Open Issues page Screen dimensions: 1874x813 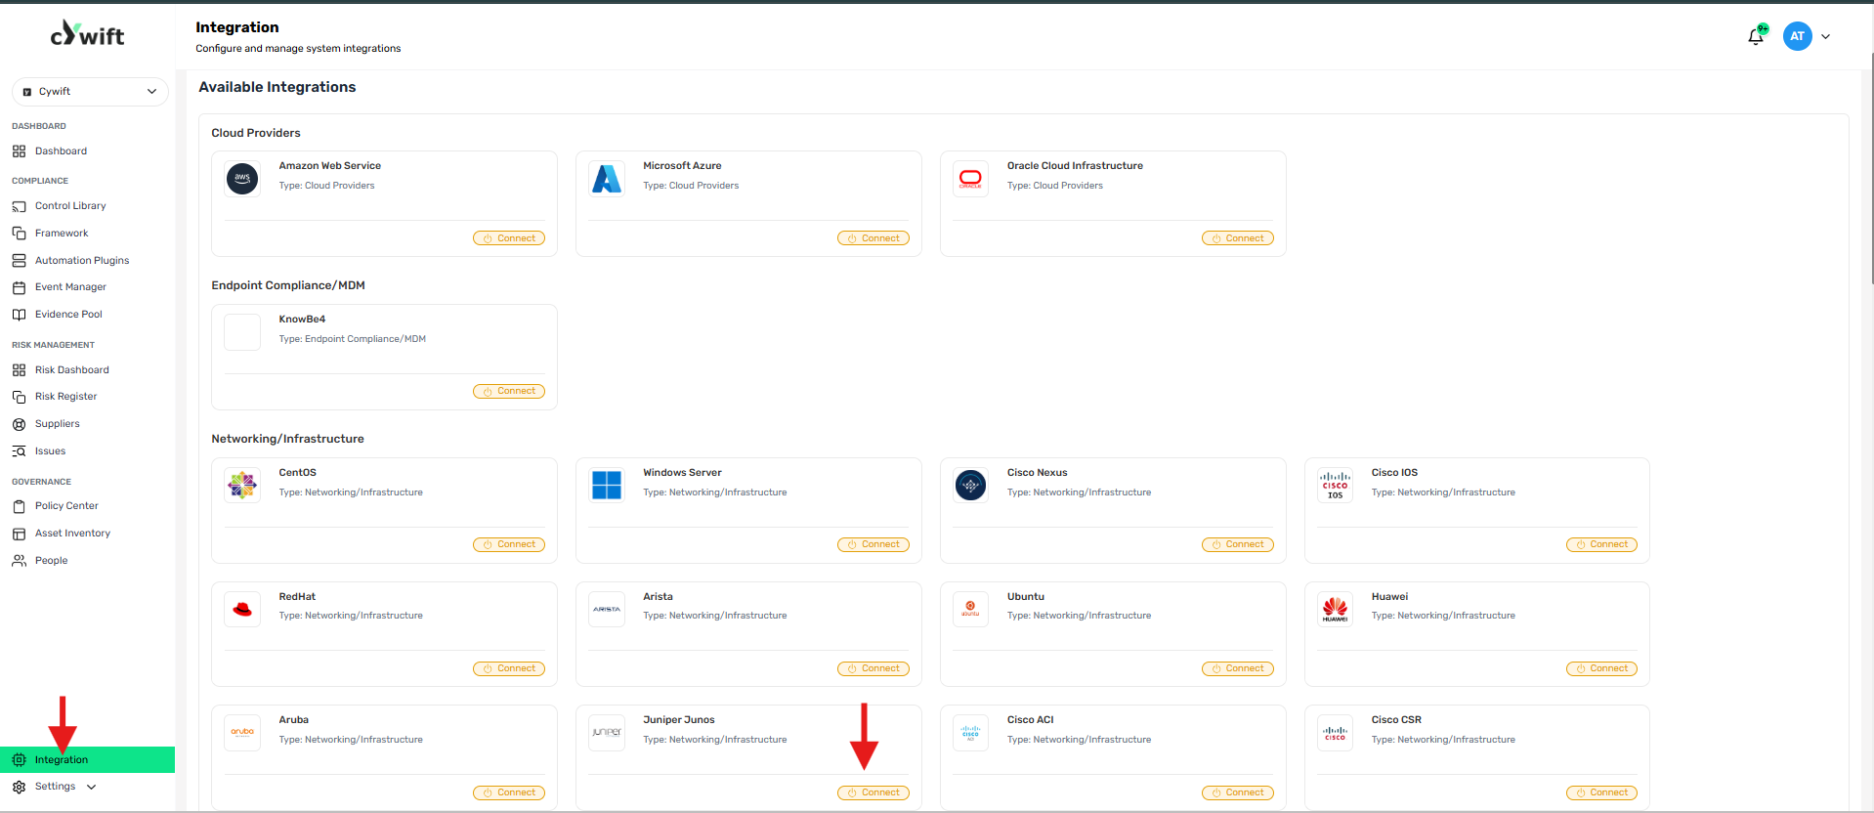(50, 451)
